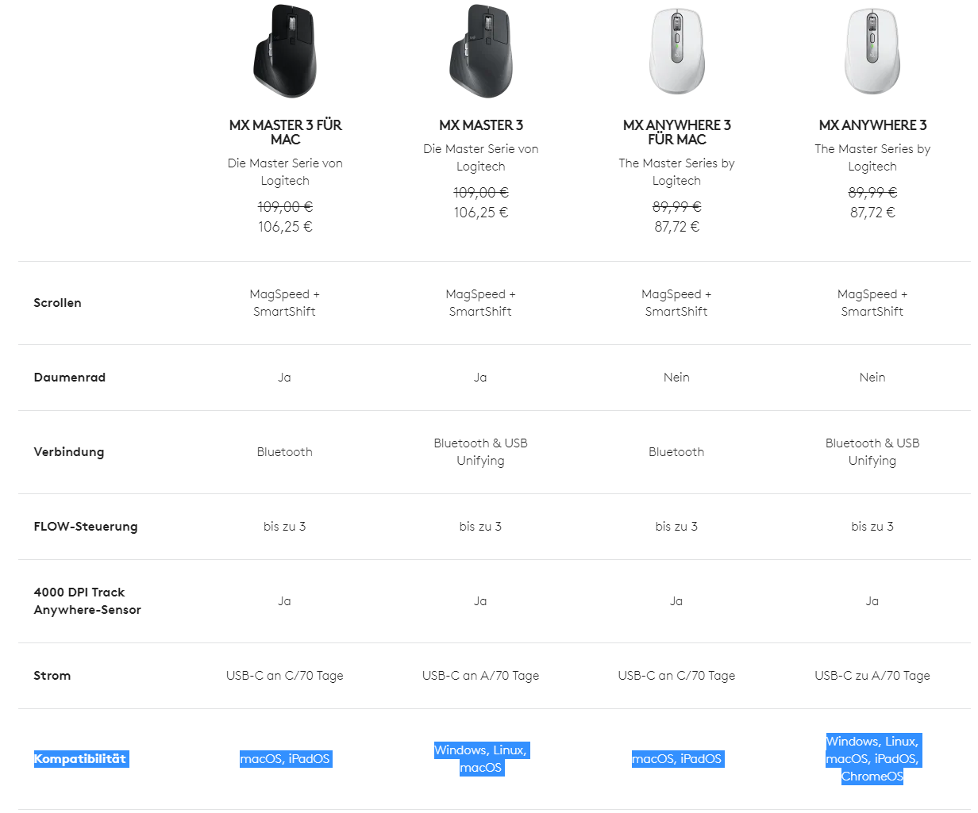Click the Bluetooth & USB Unifying cell for MX Master 3
Image resolution: width=978 pixels, height=813 pixels.
pos(481,452)
